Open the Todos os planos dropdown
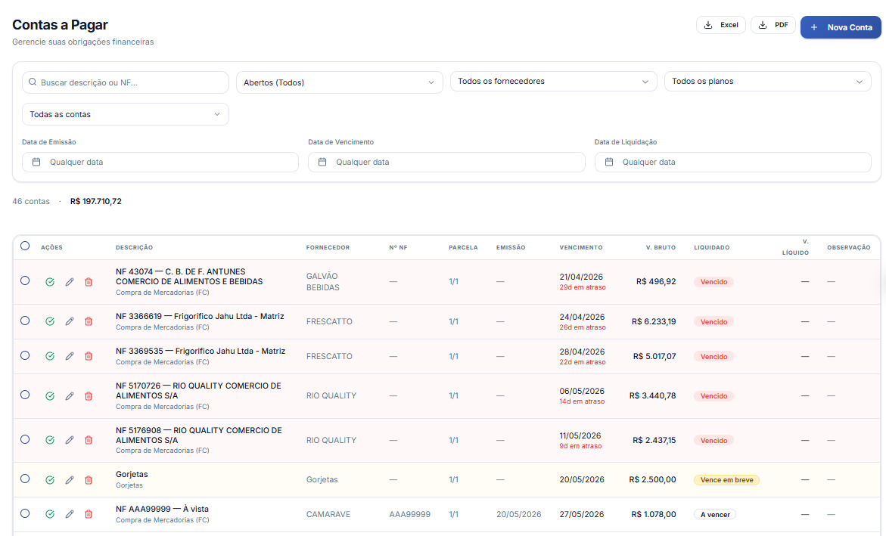This screenshot has width=886, height=536. (767, 82)
